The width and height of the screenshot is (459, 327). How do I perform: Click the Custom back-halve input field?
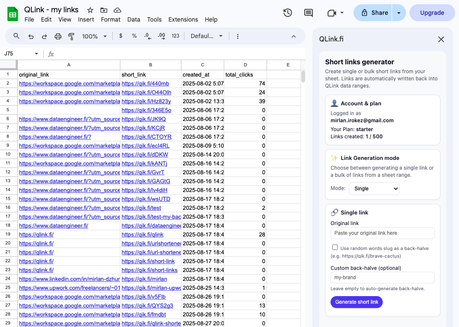click(x=382, y=278)
